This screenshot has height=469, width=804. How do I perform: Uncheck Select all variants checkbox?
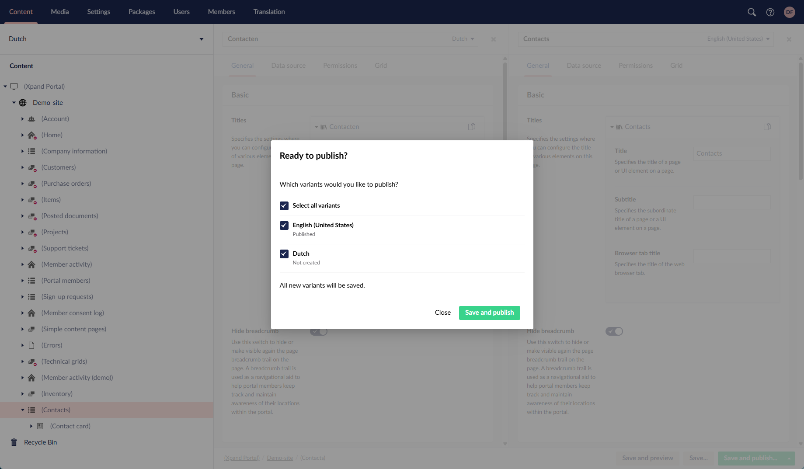[284, 205]
